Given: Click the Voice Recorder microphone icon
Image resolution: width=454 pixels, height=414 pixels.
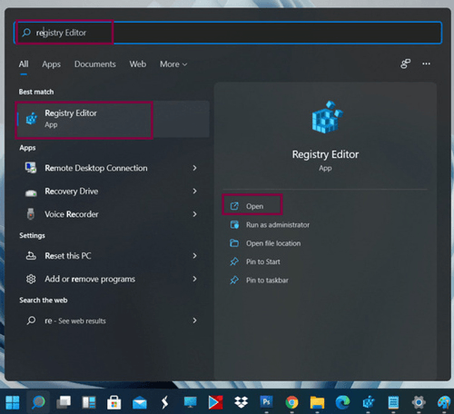Looking at the screenshot, I should coord(31,214).
